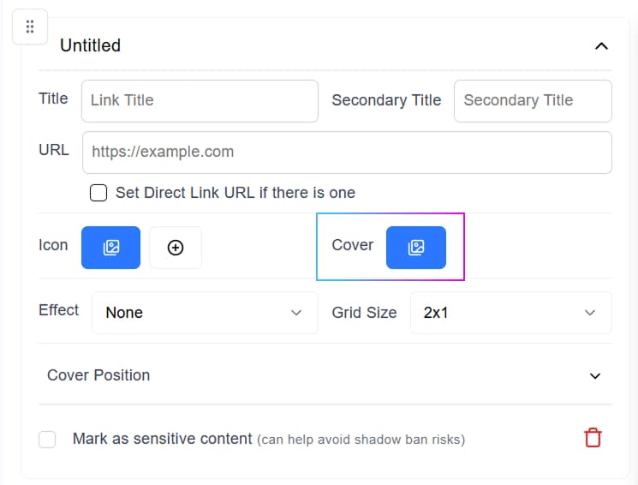The image size is (638, 485).
Task: Open the Effect dropdown showing None
Action: click(x=199, y=313)
